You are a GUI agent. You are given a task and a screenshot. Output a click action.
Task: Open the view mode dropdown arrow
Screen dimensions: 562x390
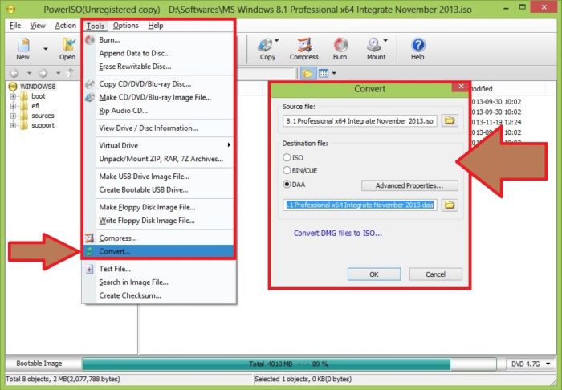point(334,73)
